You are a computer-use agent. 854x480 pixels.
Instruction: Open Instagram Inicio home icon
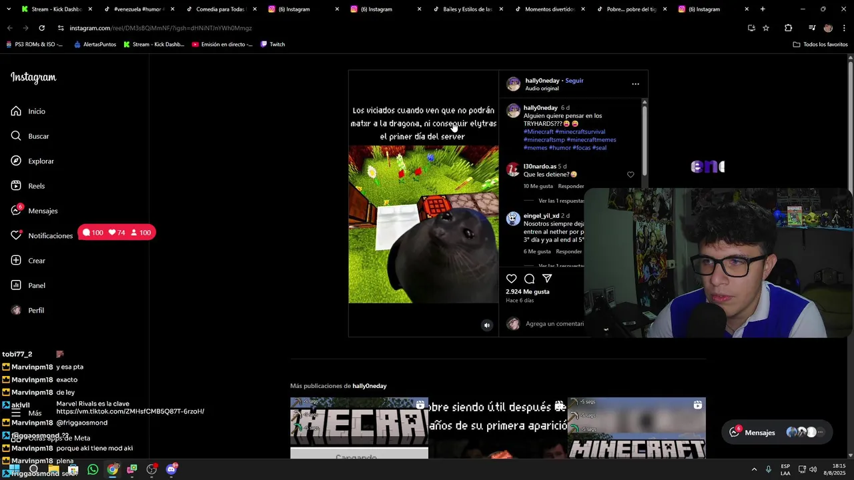(x=16, y=111)
